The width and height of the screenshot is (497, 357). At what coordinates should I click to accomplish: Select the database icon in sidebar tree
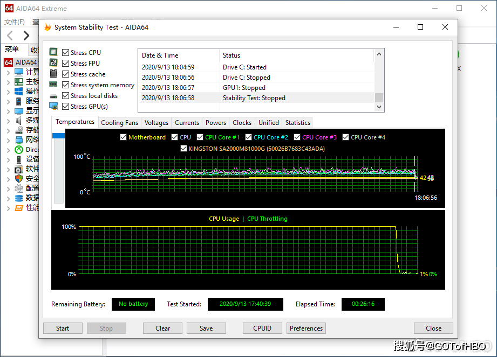pyautogui.click(x=19, y=198)
